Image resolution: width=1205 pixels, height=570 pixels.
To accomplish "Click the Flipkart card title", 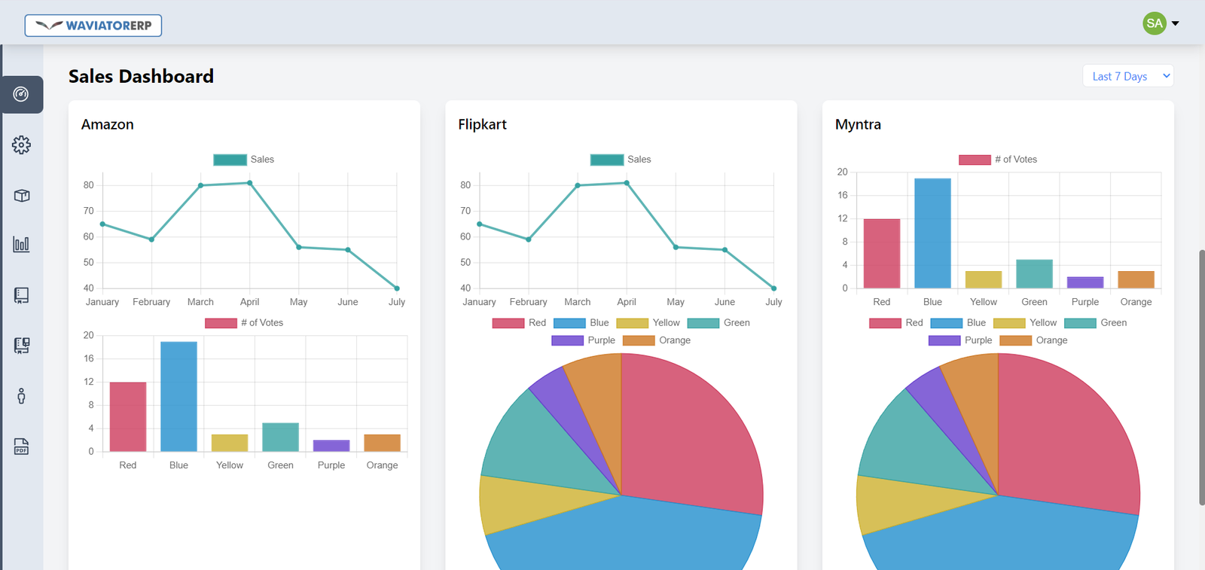I will (482, 124).
